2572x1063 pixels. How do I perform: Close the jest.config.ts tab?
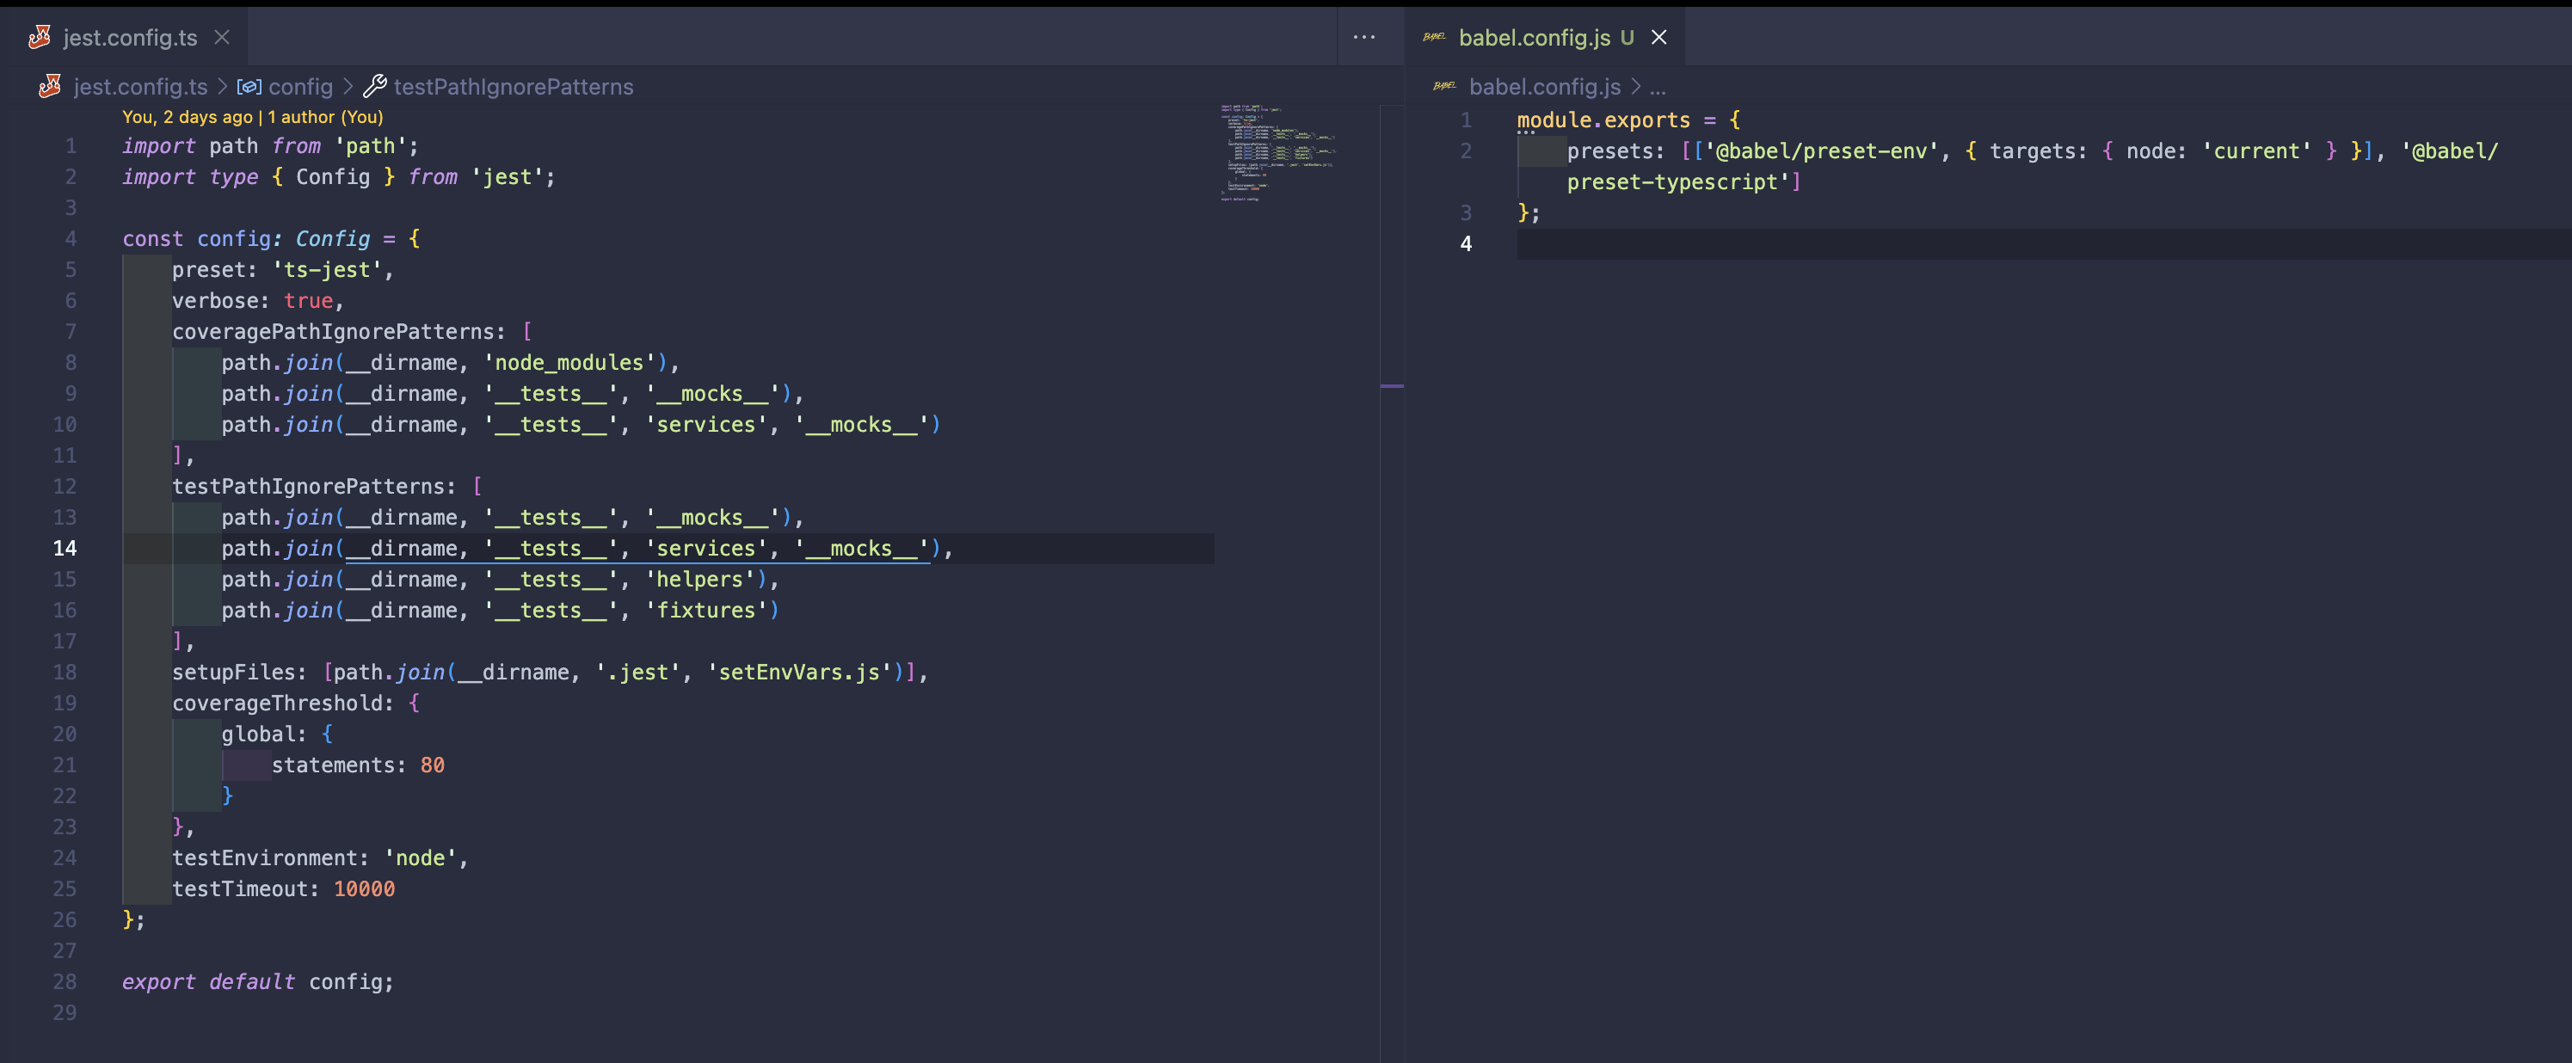222,37
